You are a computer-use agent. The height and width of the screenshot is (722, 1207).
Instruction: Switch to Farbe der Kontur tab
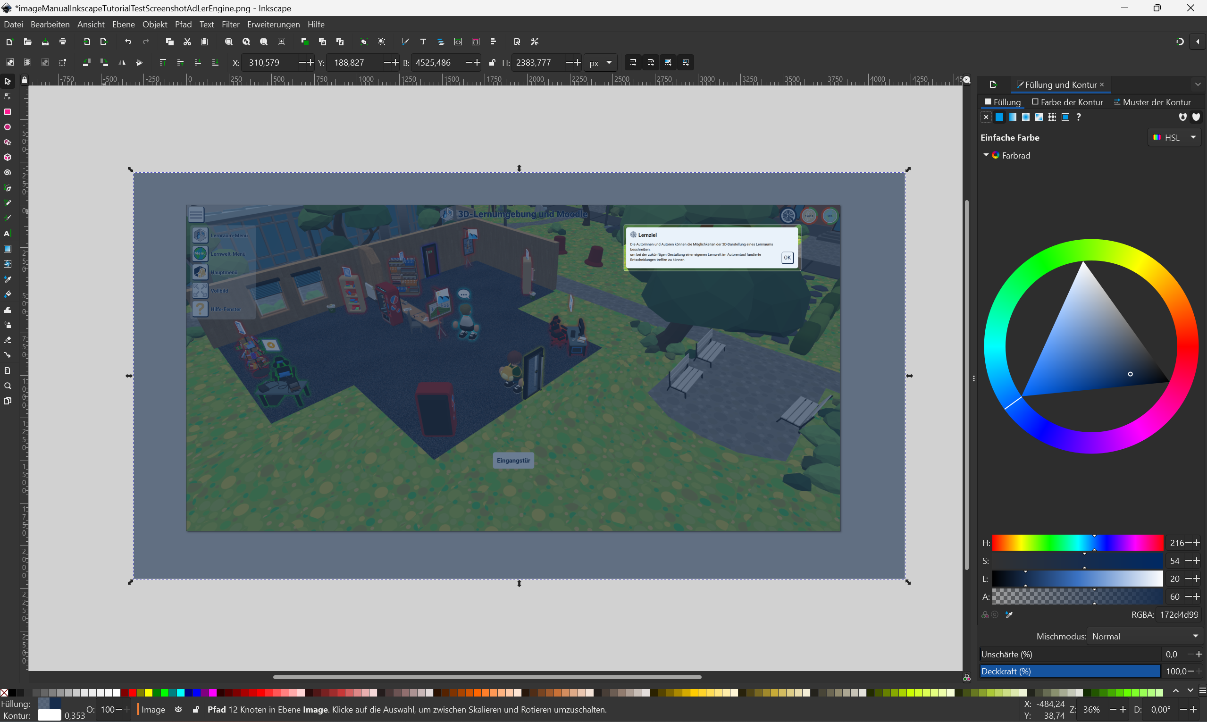1067,102
